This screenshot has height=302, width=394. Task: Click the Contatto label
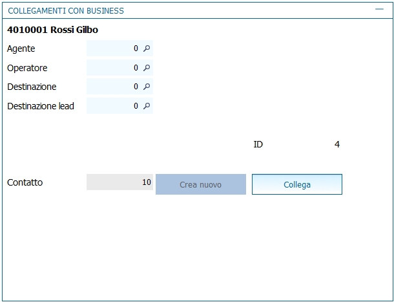click(25, 182)
